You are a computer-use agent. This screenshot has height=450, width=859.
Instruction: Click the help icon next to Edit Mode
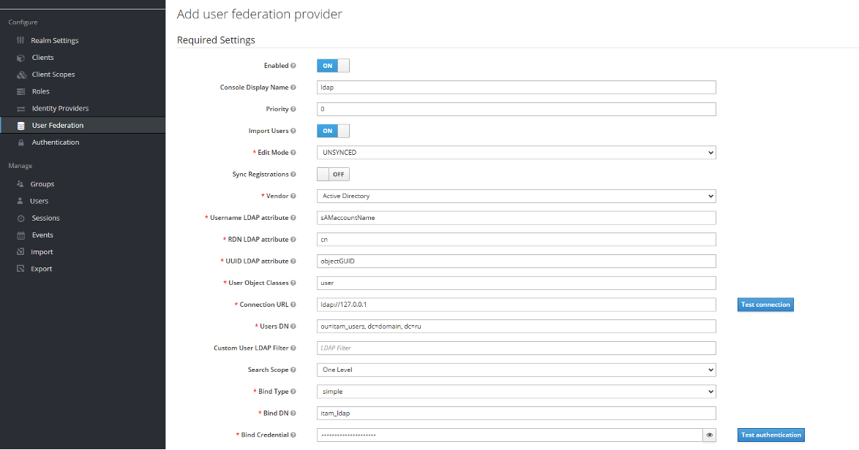pos(293,153)
